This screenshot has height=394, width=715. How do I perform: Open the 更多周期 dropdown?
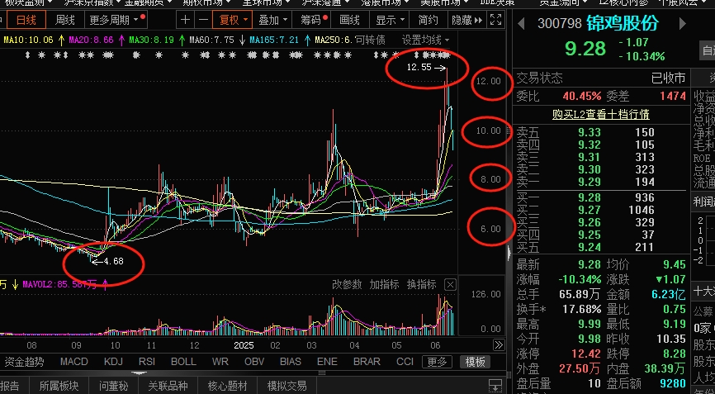click(x=114, y=20)
